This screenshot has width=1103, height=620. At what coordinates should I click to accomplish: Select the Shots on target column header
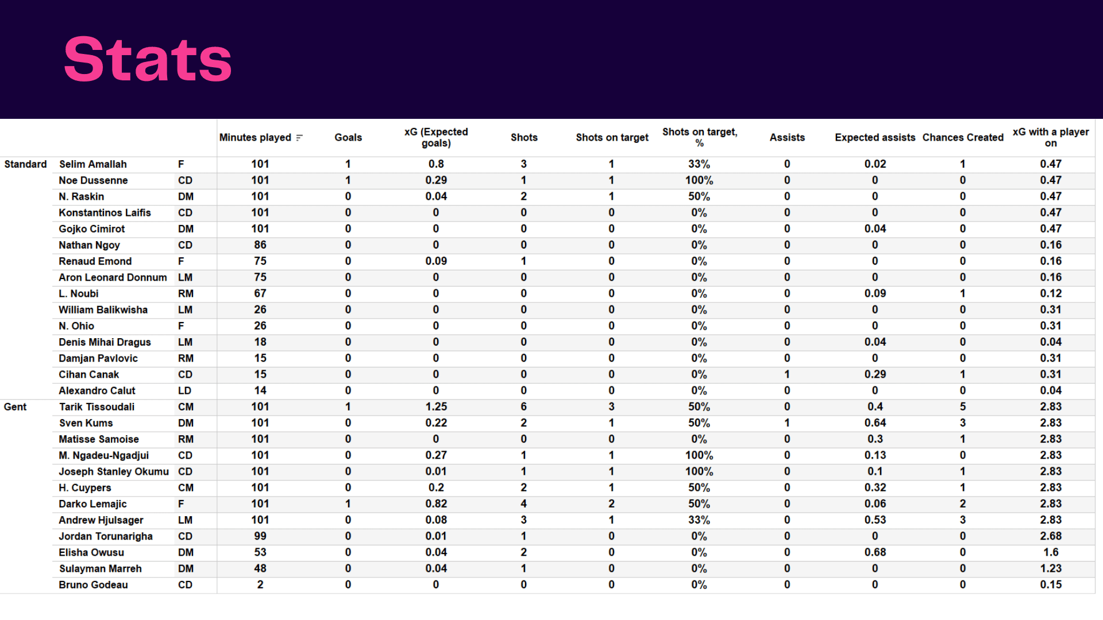click(612, 138)
